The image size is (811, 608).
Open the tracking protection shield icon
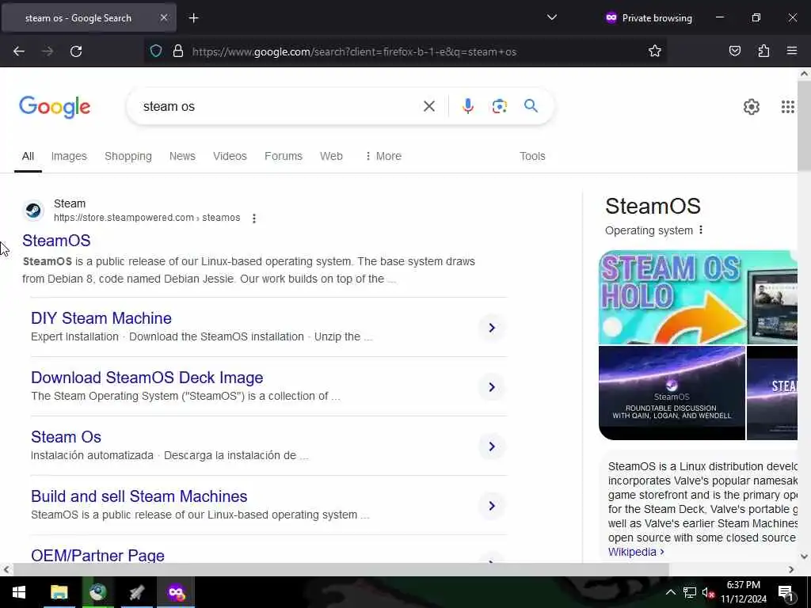point(156,51)
